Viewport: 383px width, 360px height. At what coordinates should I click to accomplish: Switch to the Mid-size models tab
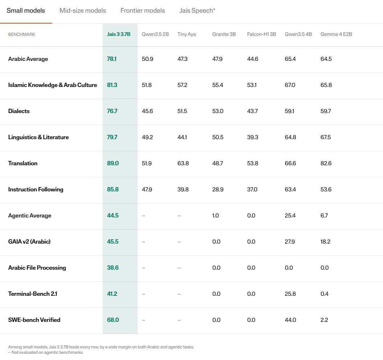pos(82,11)
